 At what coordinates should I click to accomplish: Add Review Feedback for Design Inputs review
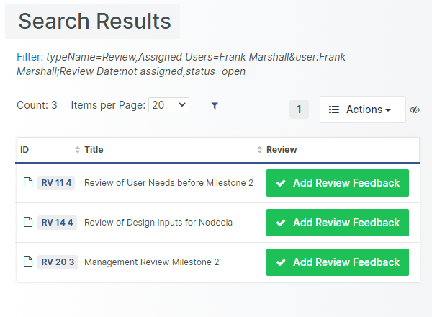[338, 223]
